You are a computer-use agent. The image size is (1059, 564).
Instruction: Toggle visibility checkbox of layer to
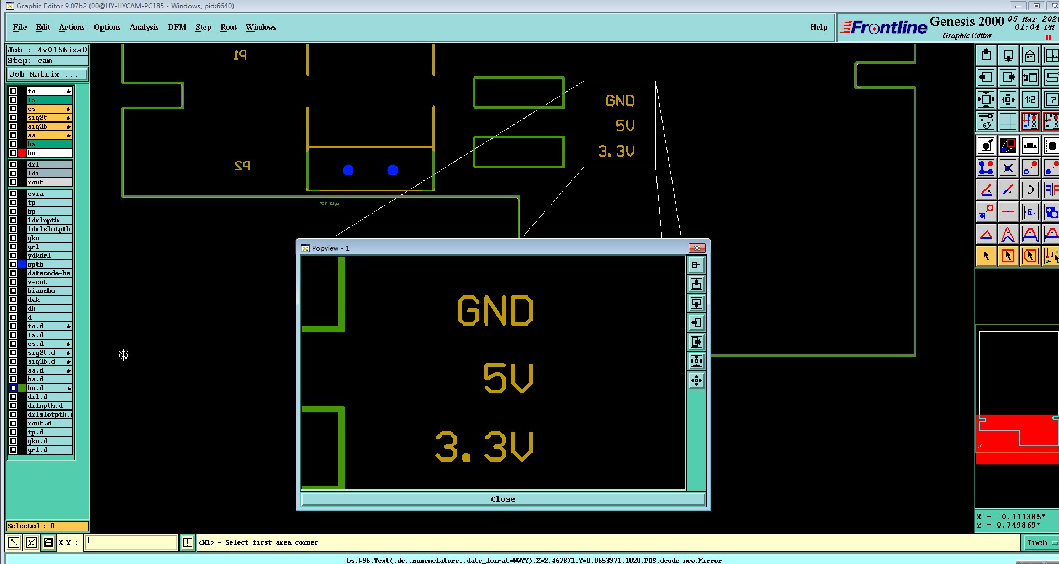pos(13,91)
